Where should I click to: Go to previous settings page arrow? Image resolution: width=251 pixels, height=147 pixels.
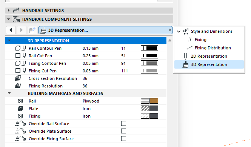click(x=11, y=30)
